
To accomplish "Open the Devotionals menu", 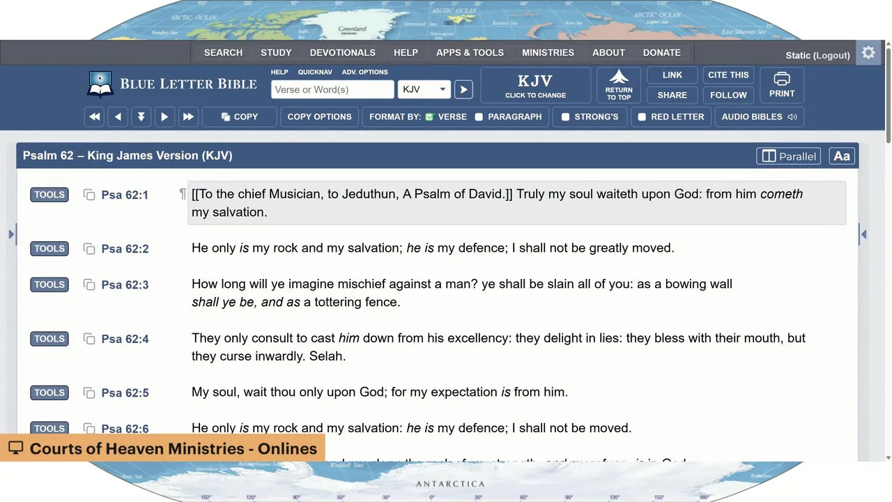I will (342, 52).
